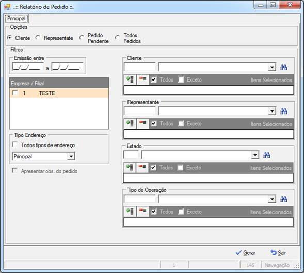
Task: Switch to the Principal tab
Action: [x=17, y=19]
